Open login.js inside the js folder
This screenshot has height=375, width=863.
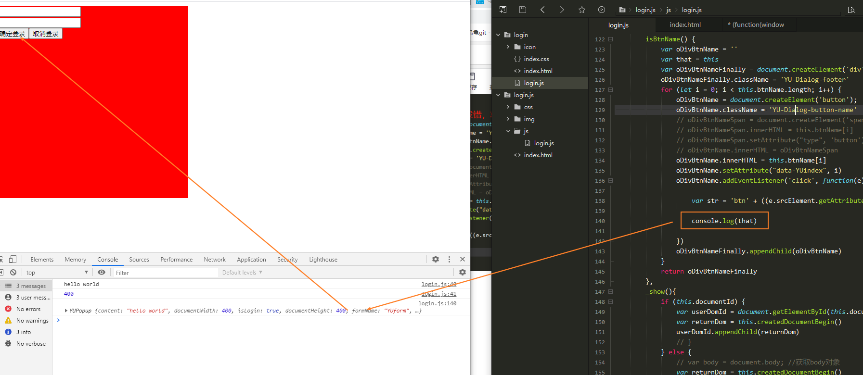pyautogui.click(x=544, y=143)
